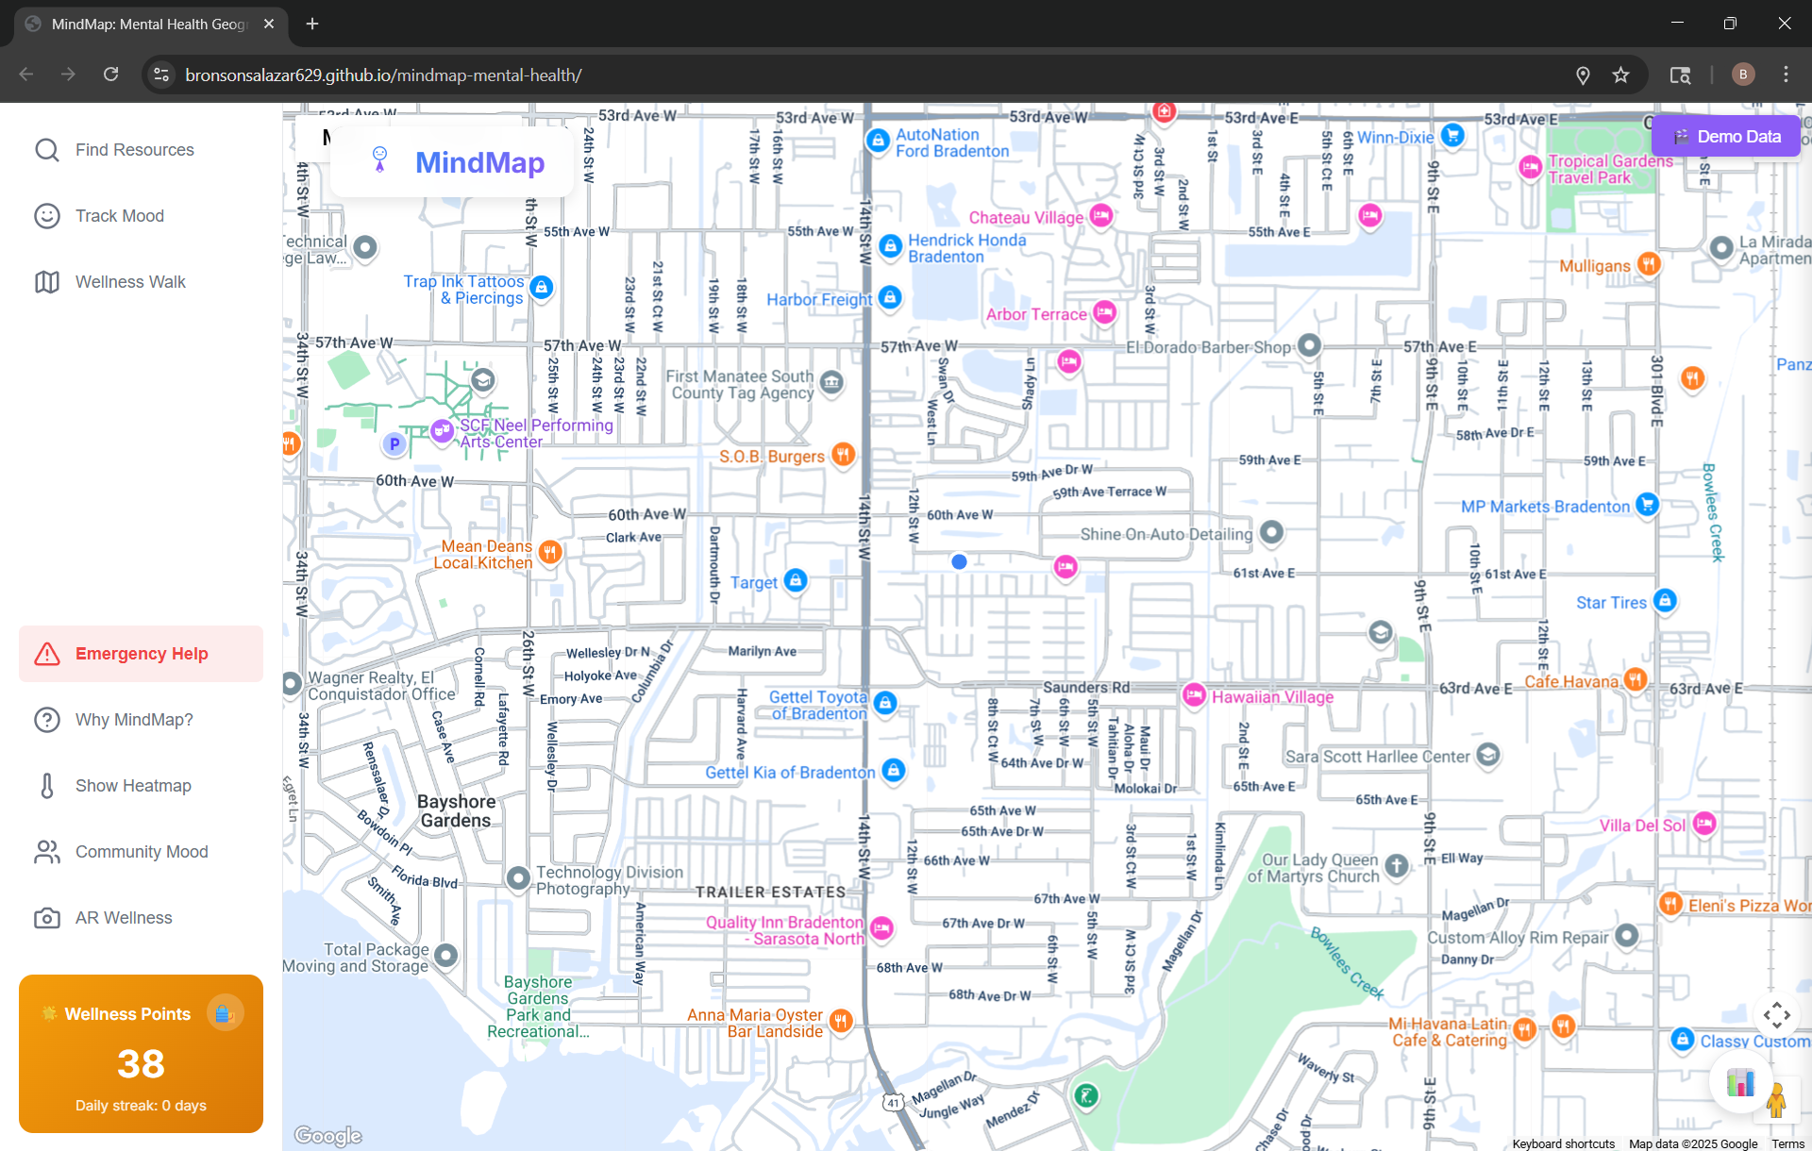Open Chrome's three-dot menu
Screen dimensions: 1812x1151
tap(1786, 75)
